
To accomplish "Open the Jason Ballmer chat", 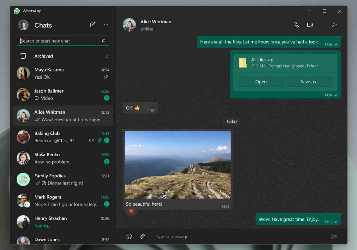I will (x=59, y=94).
